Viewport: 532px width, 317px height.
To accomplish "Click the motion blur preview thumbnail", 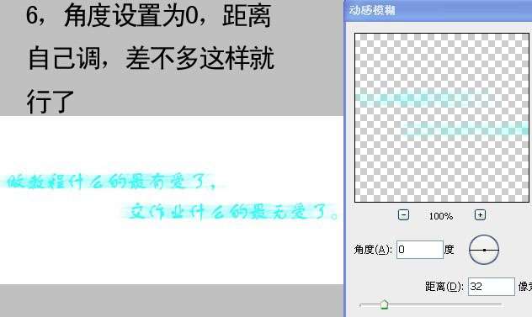I will (x=441, y=118).
